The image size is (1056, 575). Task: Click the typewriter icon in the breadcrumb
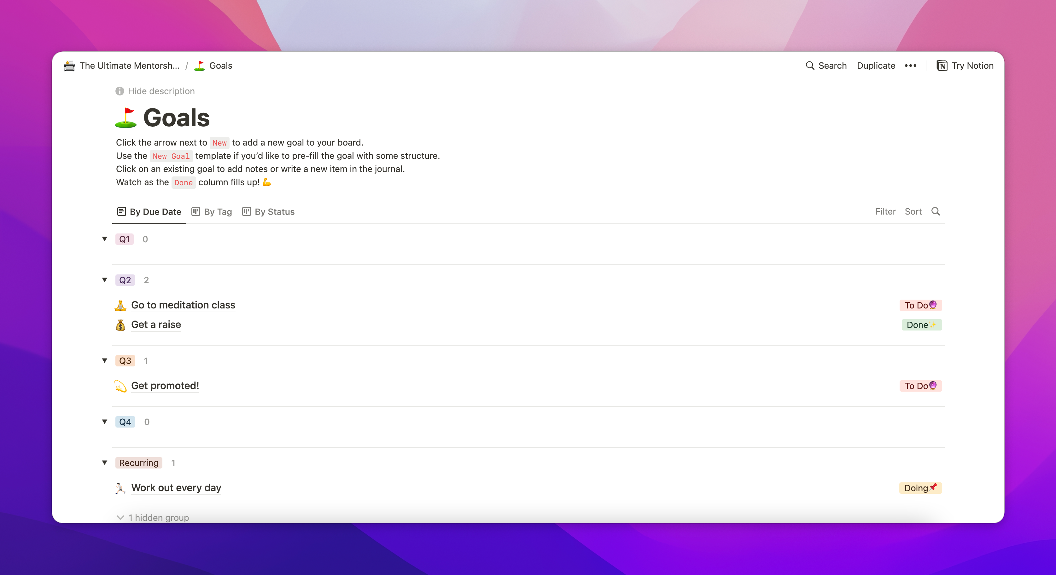[69, 66]
